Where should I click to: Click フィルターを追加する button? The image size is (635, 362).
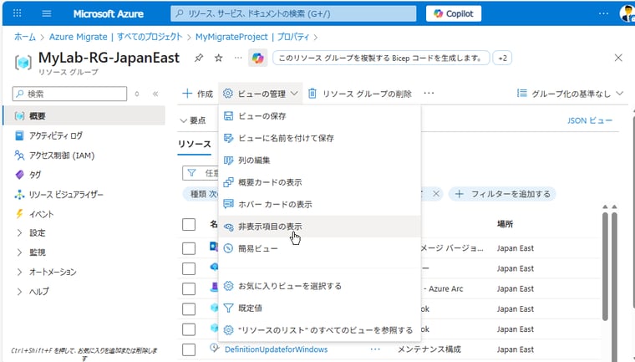(503, 194)
